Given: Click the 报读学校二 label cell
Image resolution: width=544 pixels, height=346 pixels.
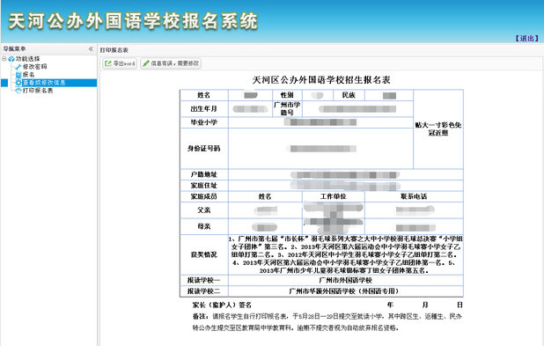Looking at the screenshot, I should [x=204, y=291].
